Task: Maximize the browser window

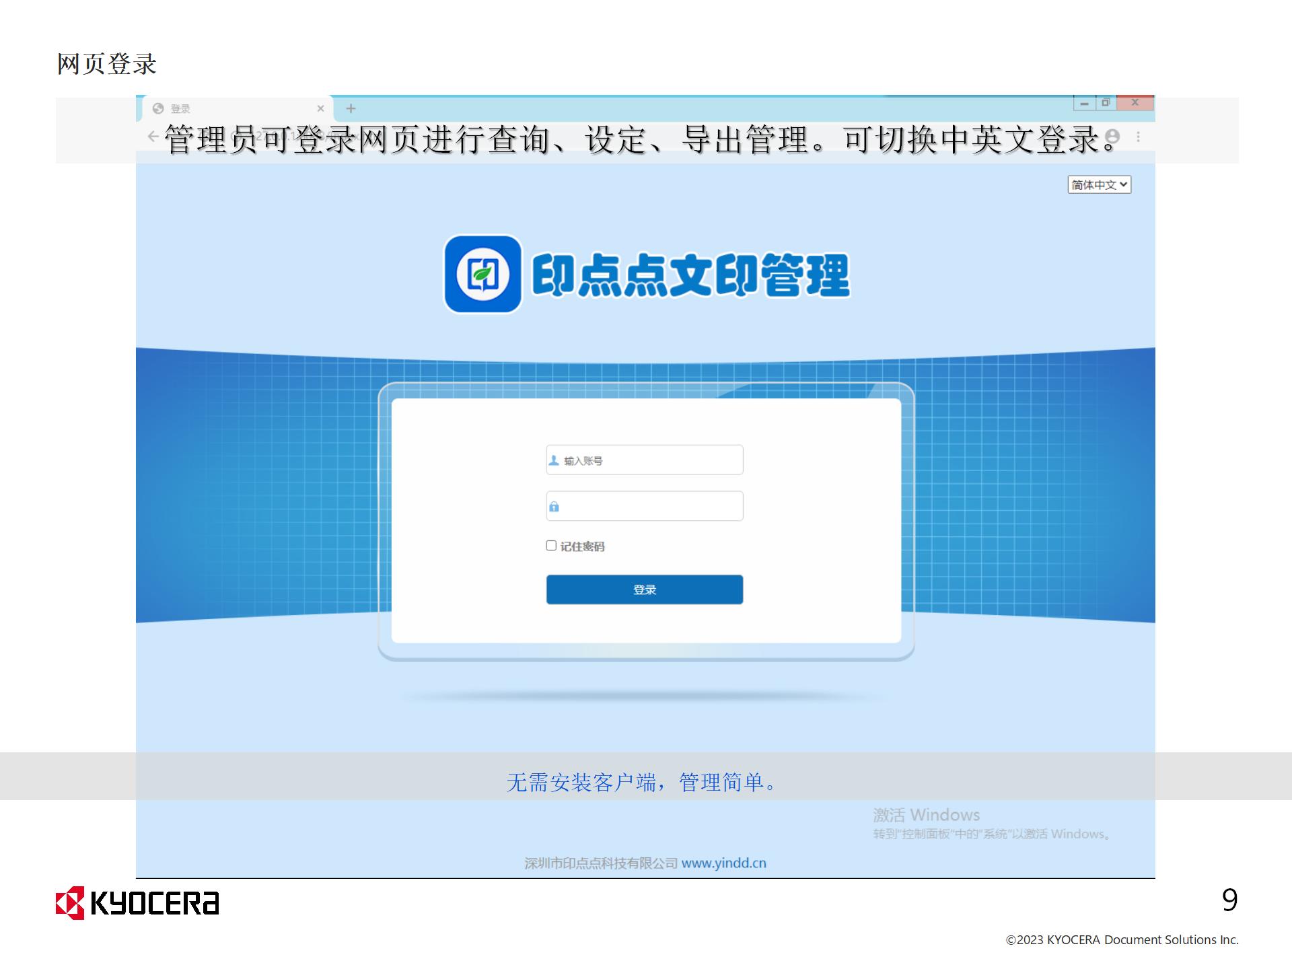Action: (1105, 103)
